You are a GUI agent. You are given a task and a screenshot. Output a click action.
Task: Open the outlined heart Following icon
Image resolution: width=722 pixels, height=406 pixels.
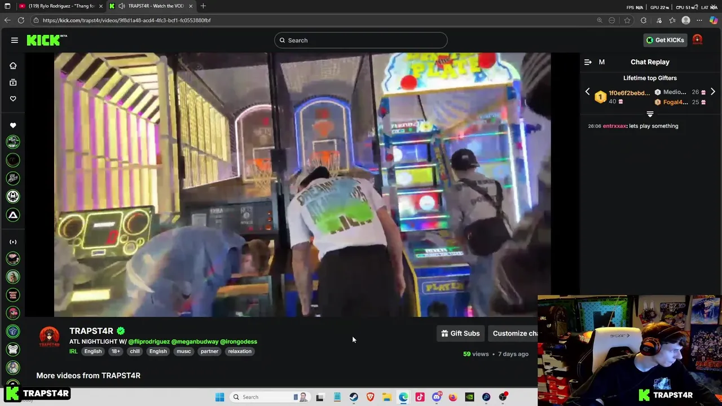(13, 99)
